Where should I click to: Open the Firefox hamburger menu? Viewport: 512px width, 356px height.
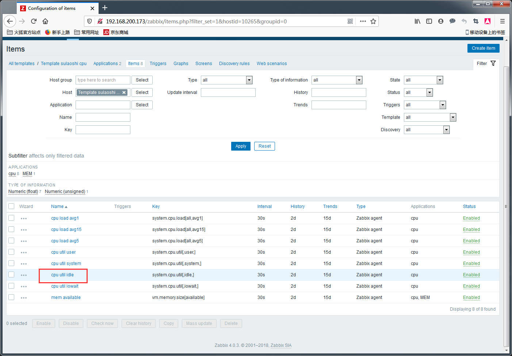503,21
